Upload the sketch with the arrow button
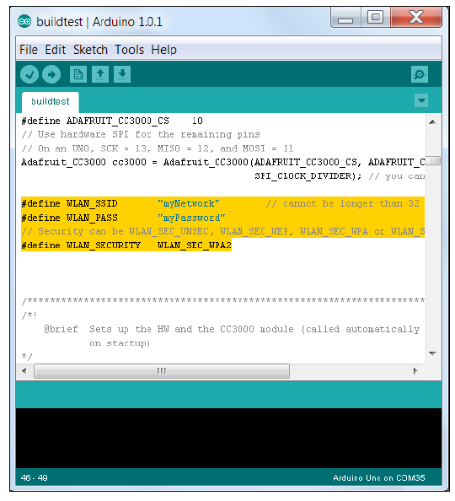The height and width of the screenshot is (501, 455). 51,75
